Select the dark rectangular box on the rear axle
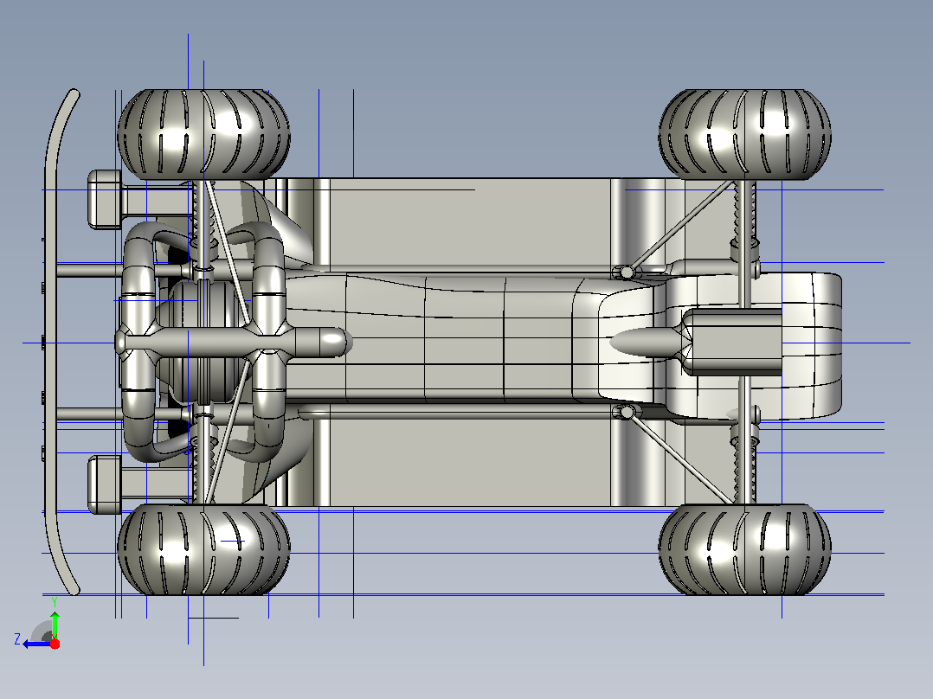933x699 pixels. coord(733,342)
